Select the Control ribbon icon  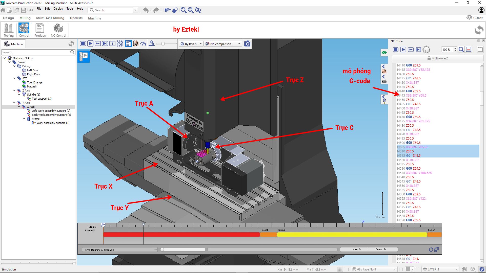point(24,30)
